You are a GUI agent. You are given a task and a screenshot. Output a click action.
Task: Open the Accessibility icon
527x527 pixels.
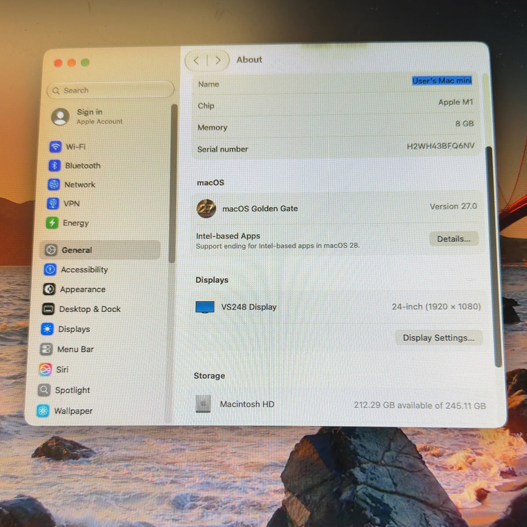(50, 270)
